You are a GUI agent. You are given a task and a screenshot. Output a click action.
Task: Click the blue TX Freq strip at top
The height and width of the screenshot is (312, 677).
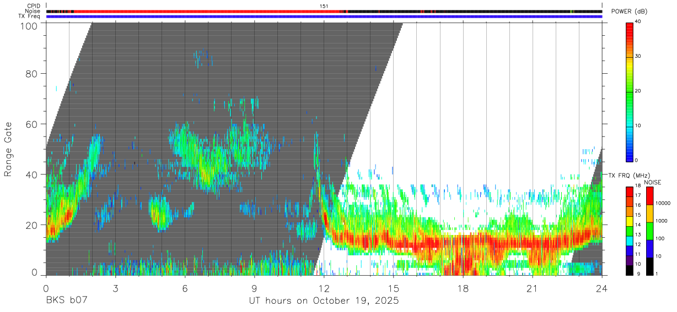[x=324, y=16]
